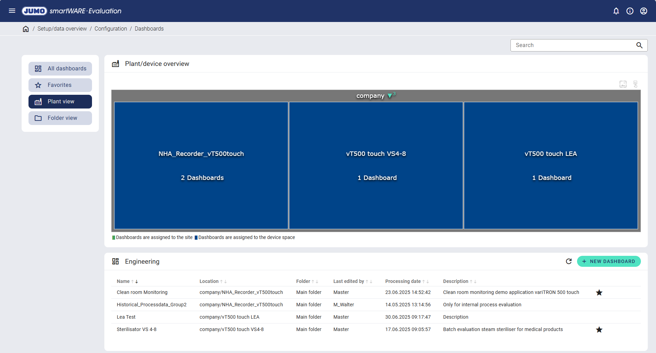Open the notifications bell
Image resolution: width=656 pixels, height=353 pixels.
pyautogui.click(x=616, y=11)
